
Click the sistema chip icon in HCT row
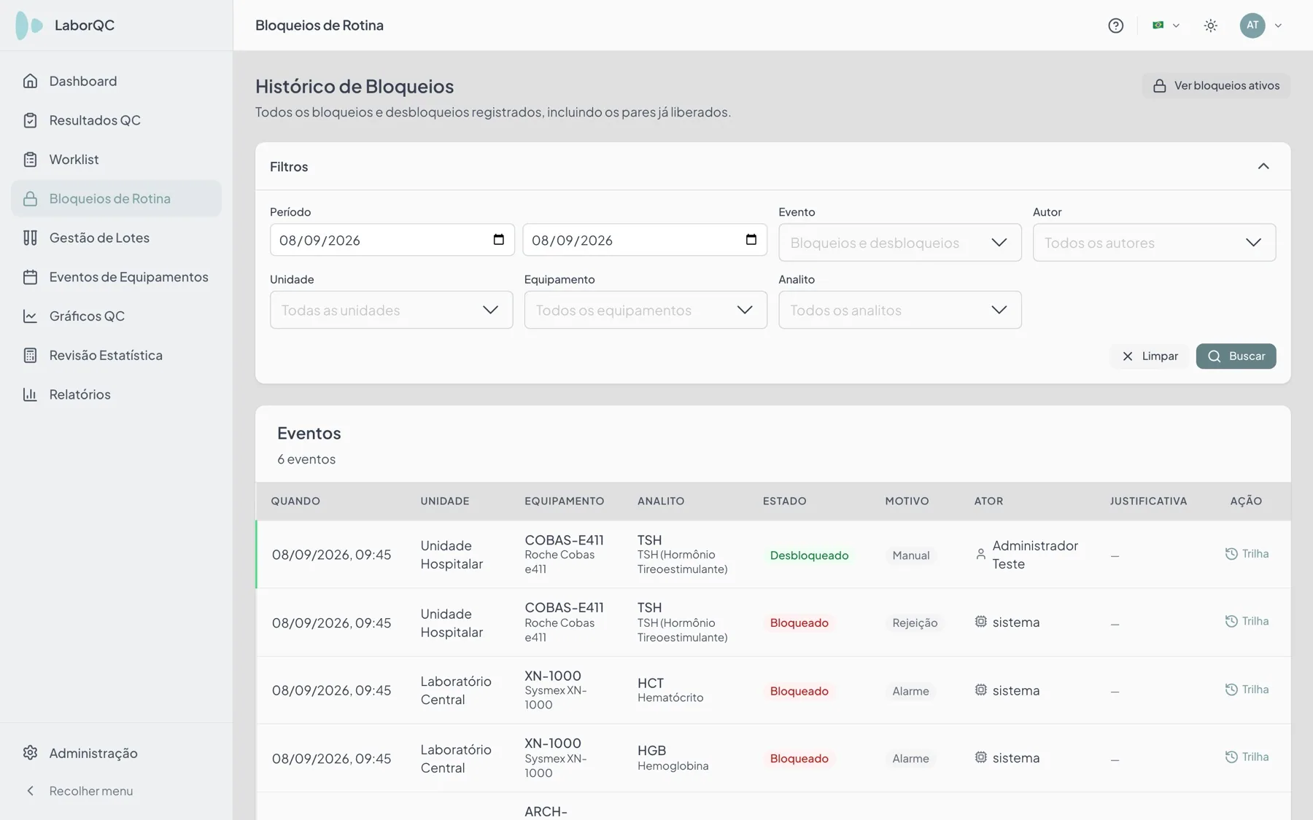tap(980, 690)
